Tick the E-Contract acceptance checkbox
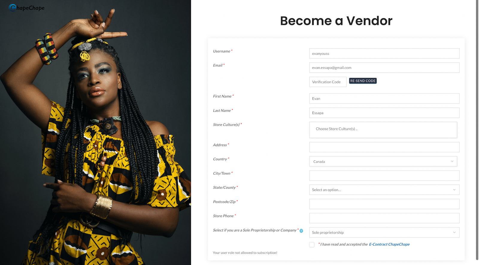The height and width of the screenshot is (265, 479). 312,244
